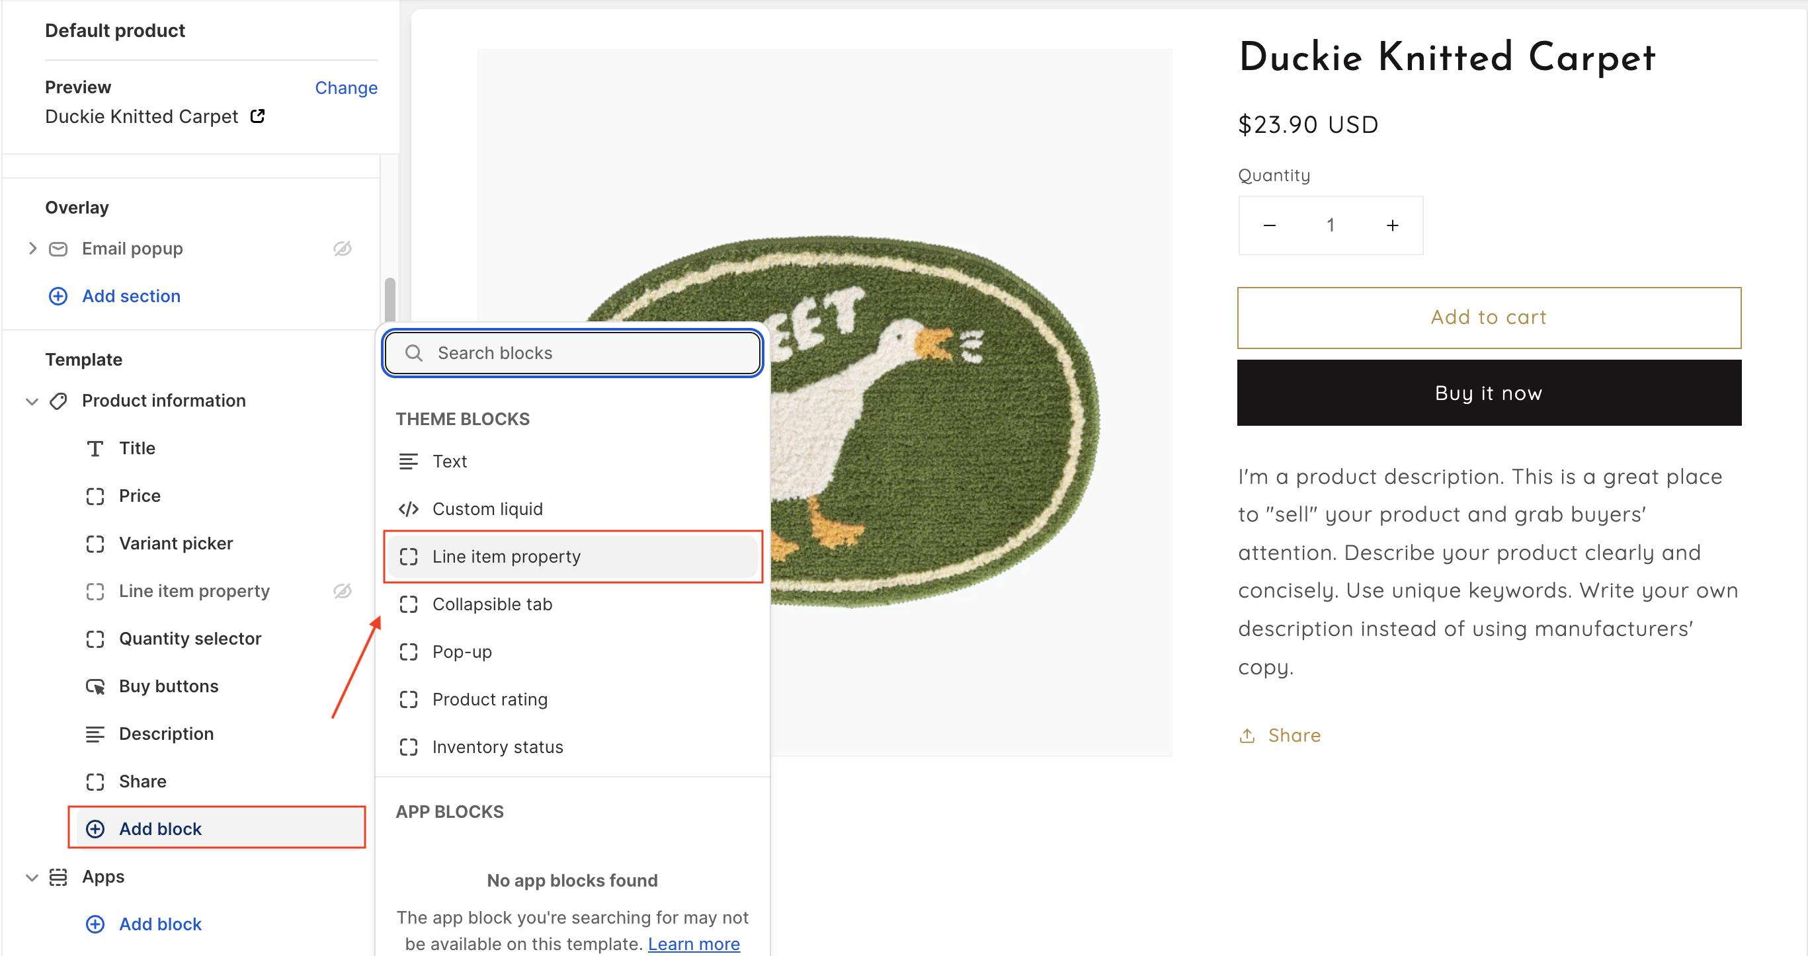The width and height of the screenshot is (1808, 956).
Task: Expand the Email popup section
Action: click(32, 249)
